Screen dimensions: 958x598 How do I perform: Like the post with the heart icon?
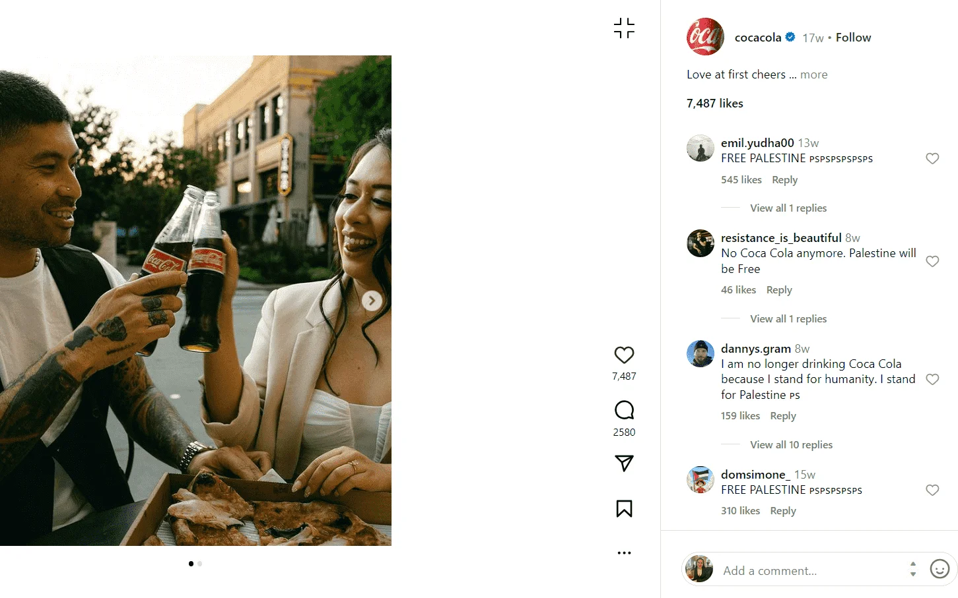coord(624,355)
